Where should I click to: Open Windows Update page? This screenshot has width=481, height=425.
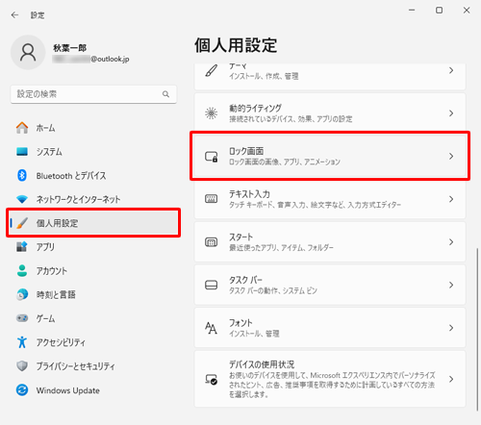93,390
